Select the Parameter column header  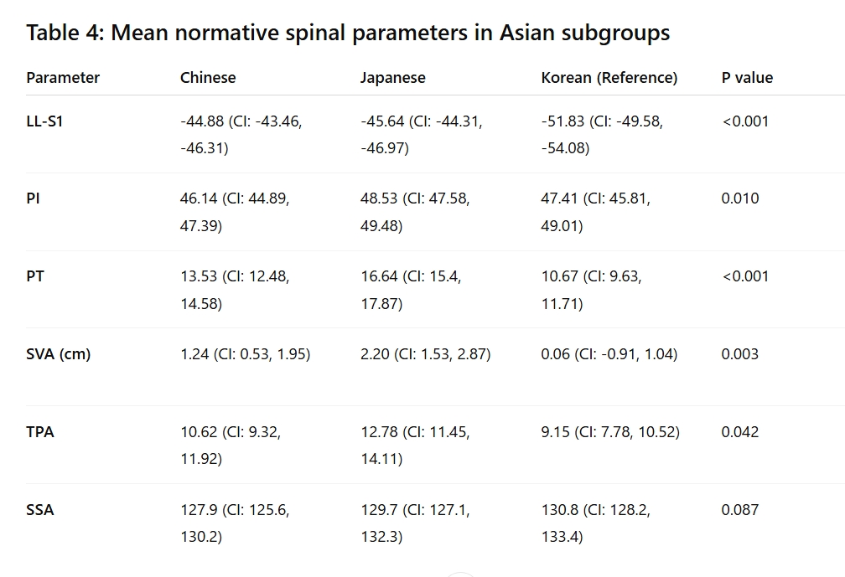click(63, 78)
